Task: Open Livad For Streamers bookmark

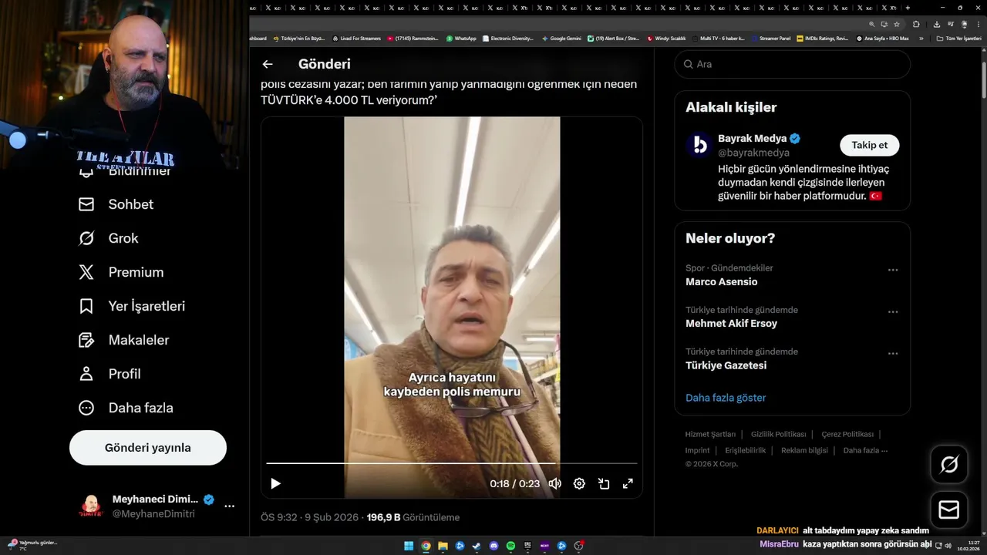Action: [356, 38]
